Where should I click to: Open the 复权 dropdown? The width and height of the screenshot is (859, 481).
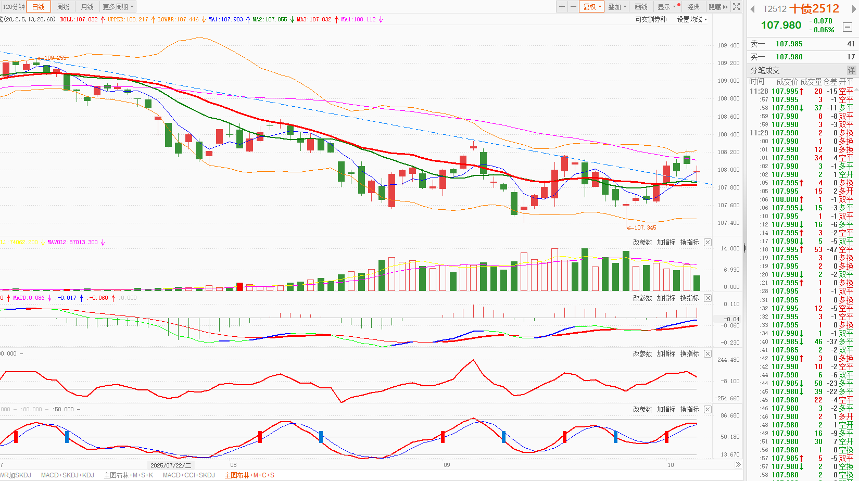point(592,7)
